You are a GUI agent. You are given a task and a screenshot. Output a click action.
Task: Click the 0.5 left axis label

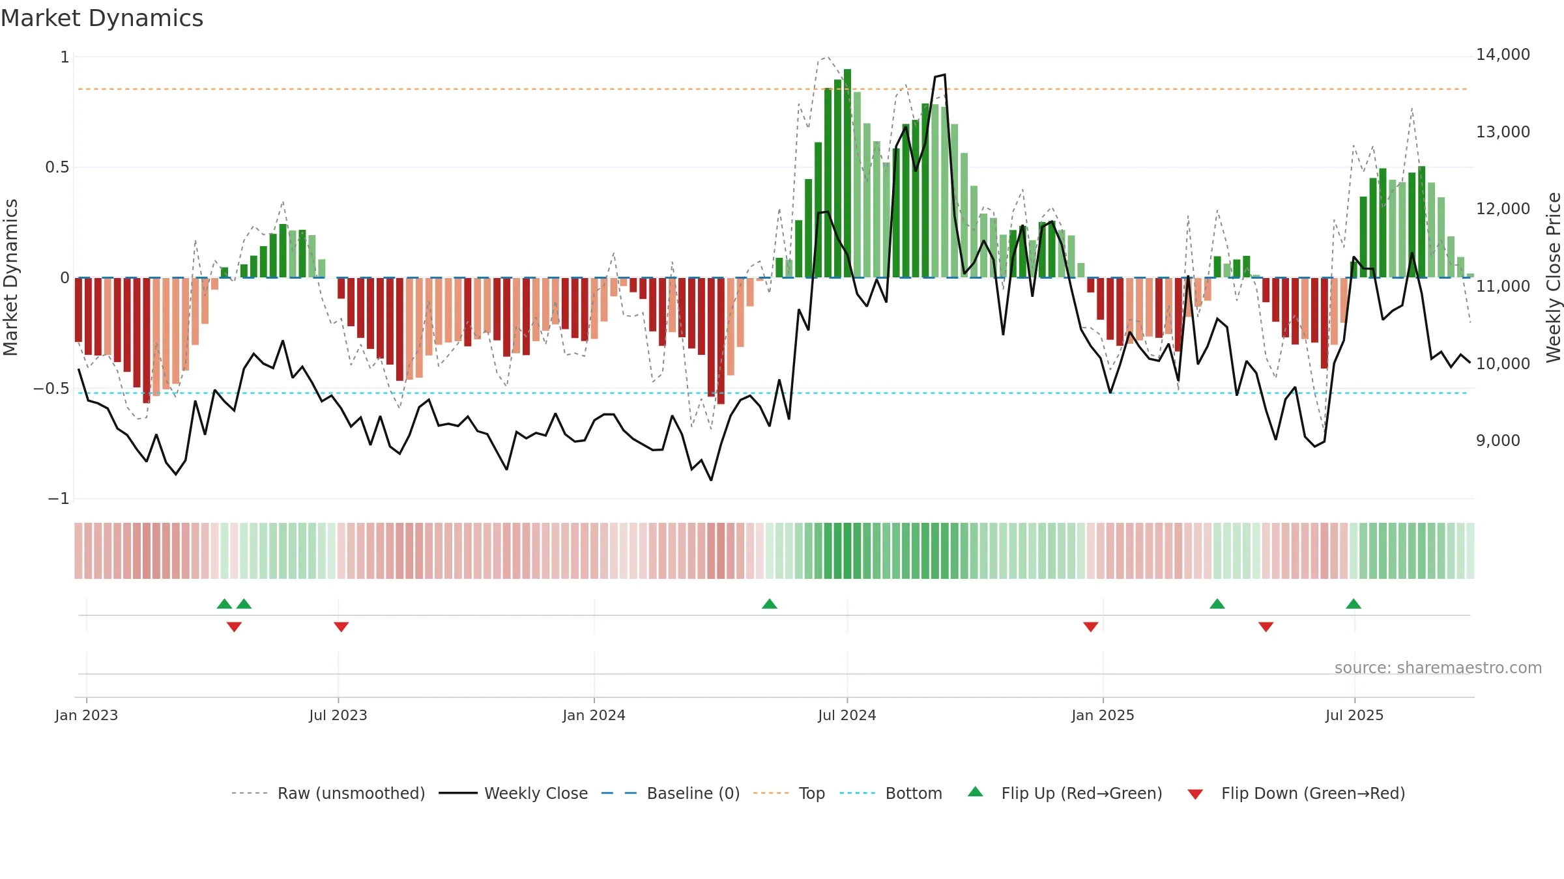tap(57, 167)
